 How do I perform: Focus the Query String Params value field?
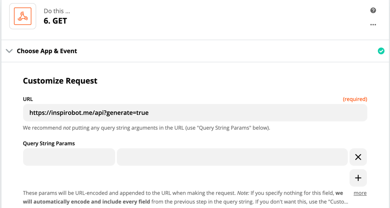[x=232, y=157]
